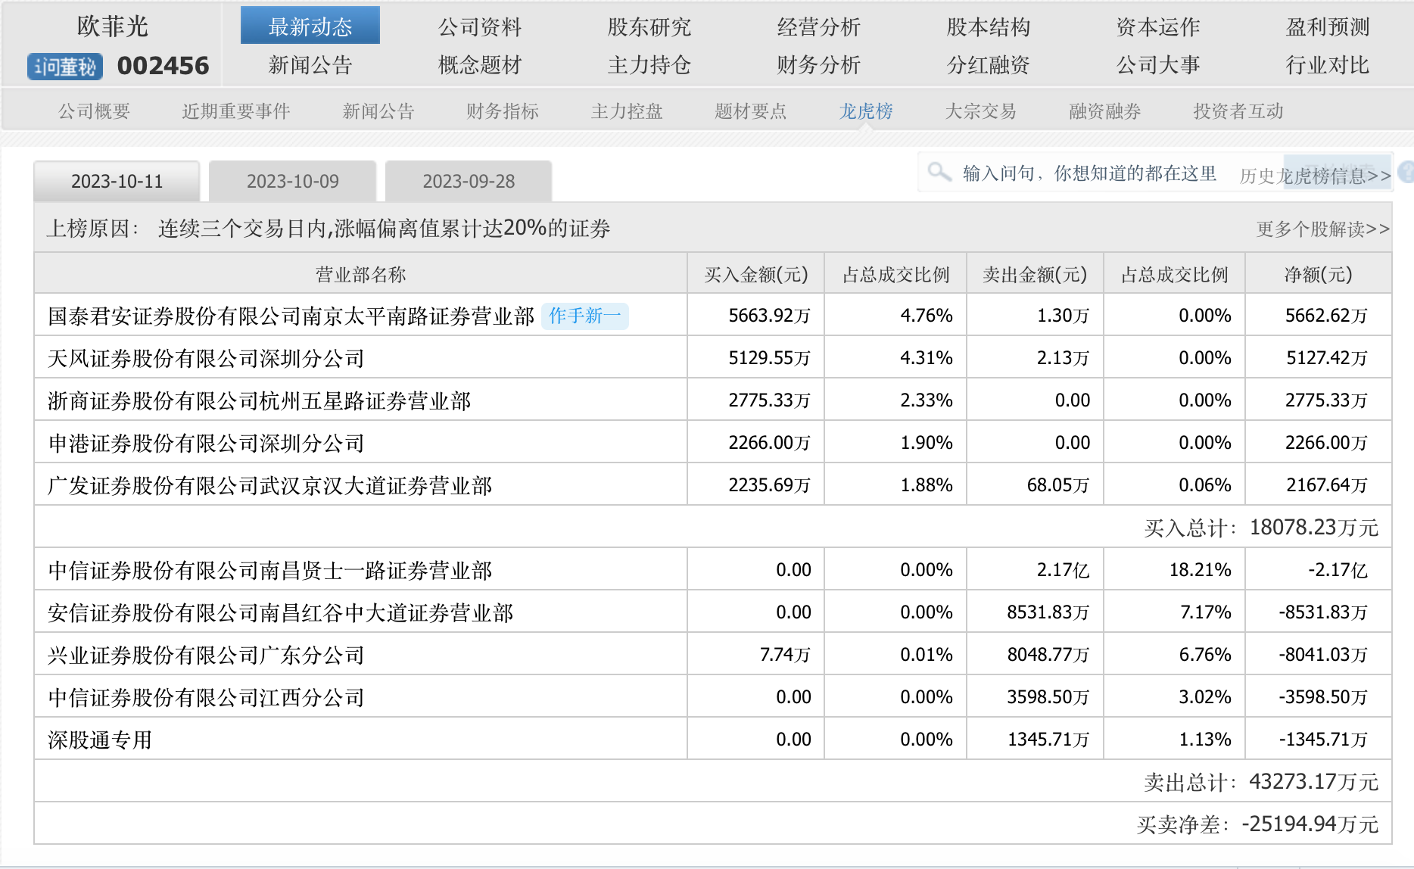This screenshot has width=1414, height=869.
Task: Select the 2023-10-09 date tab
Action: [x=292, y=182]
